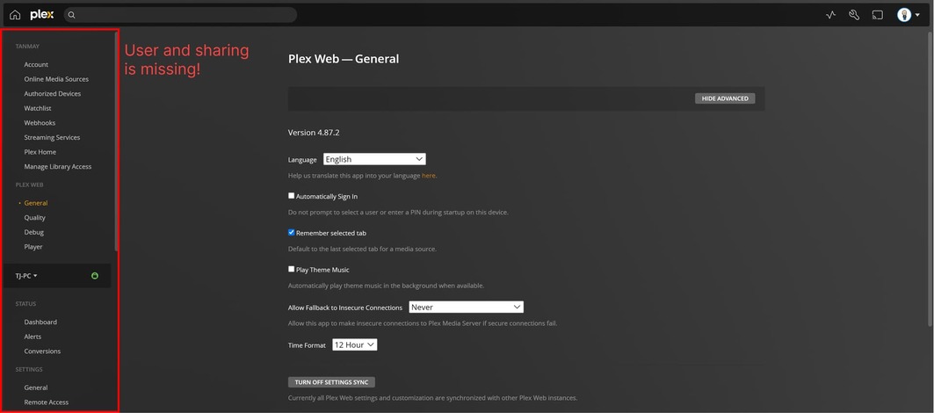Viewport: 934px width, 413px height.
Task: Open the Time Format dropdown
Action: tap(354, 345)
